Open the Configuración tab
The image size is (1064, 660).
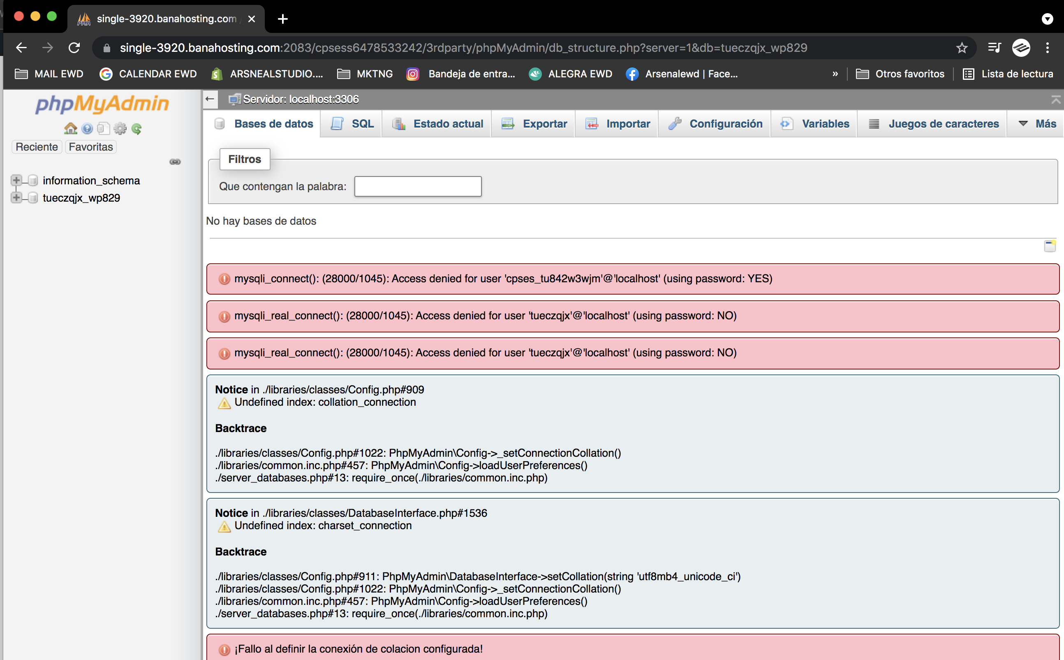[x=715, y=124]
